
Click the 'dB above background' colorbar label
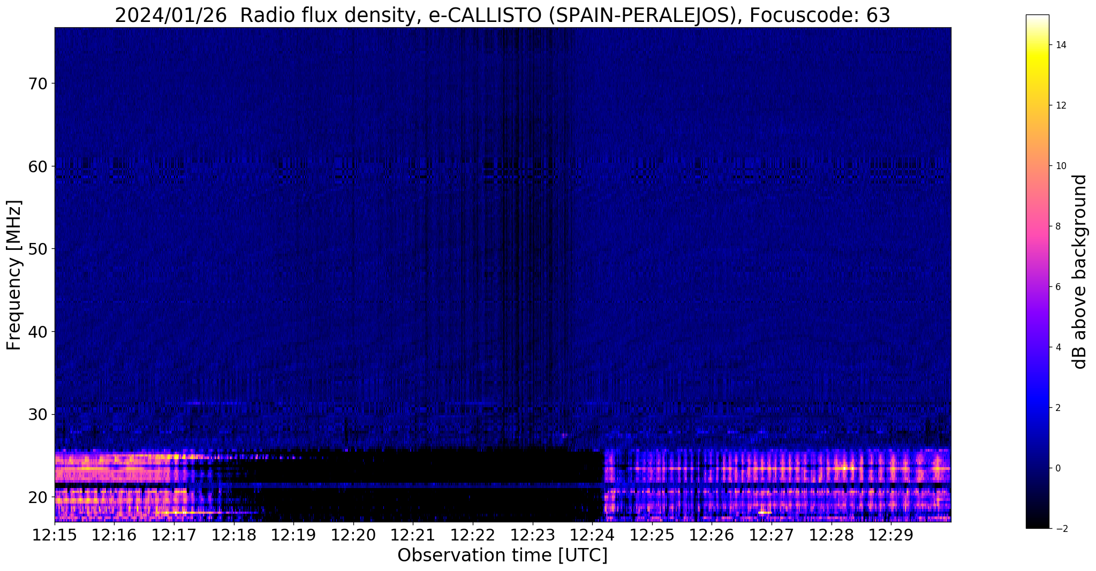point(1080,271)
